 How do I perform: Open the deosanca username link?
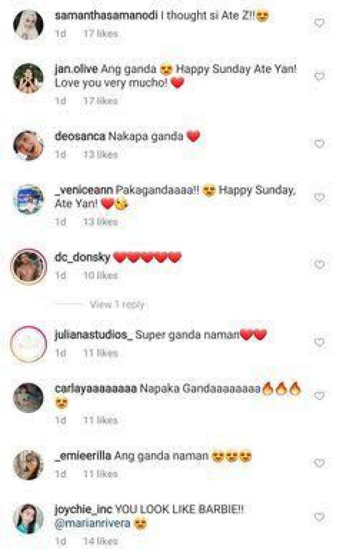pos(80,137)
